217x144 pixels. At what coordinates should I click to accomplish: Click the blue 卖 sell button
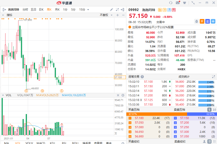[x=207, y=21]
